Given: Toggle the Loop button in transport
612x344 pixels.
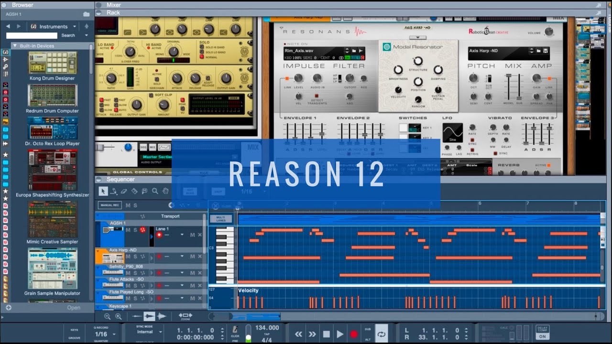Looking at the screenshot, I should click(x=381, y=334).
